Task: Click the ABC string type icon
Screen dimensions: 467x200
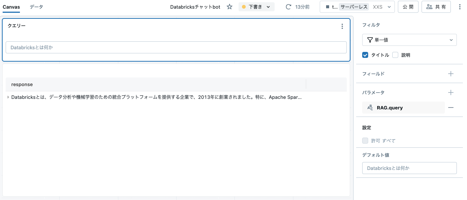Action: pos(370,108)
